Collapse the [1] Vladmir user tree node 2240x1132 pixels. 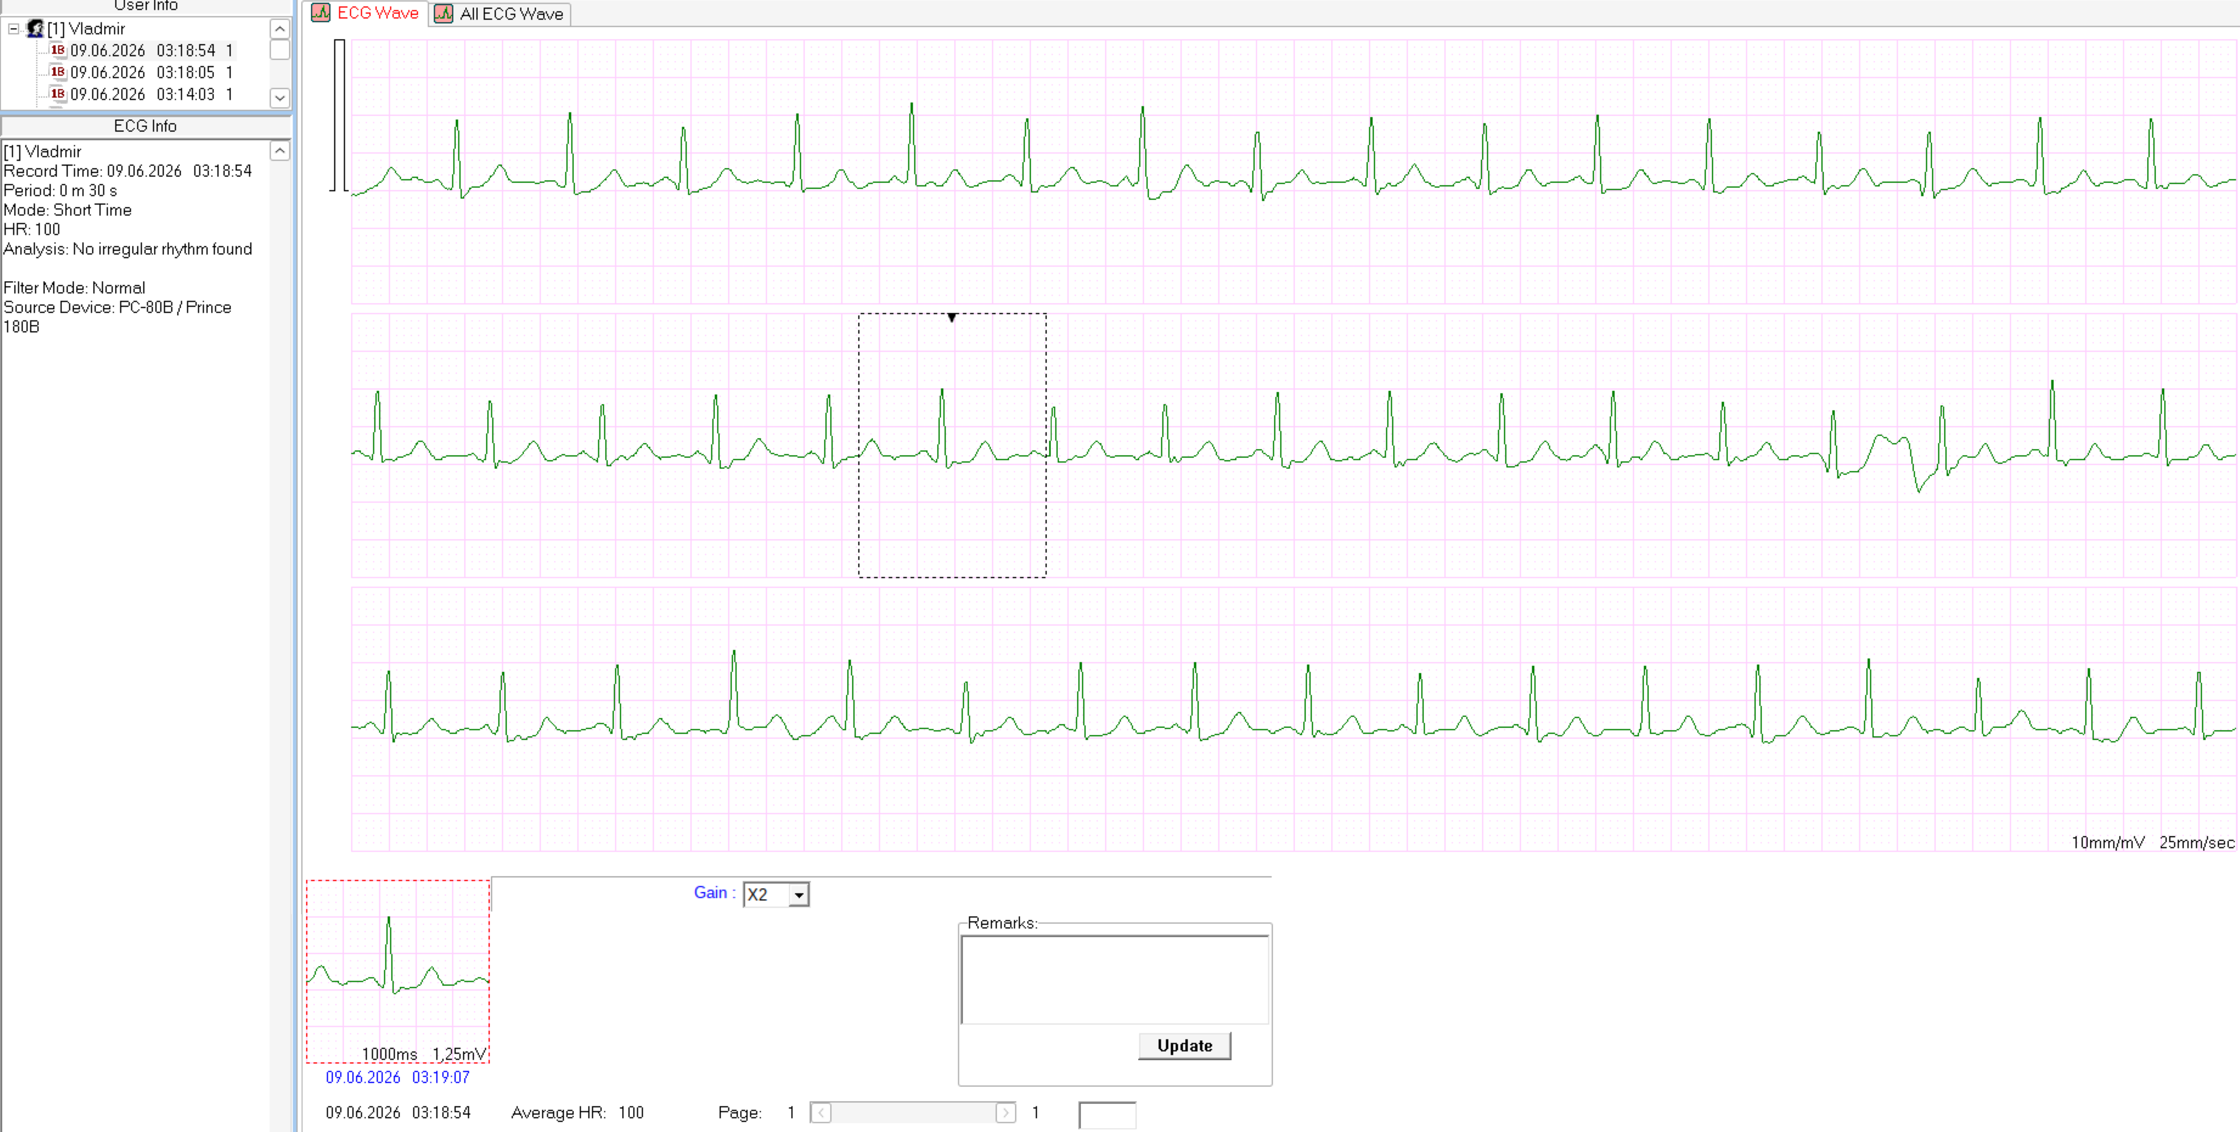pyautogui.click(x=14, y=29)
